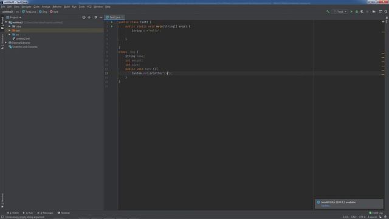Image resolution: width=389 pixels, height=219 pixels.
Task: Expand the src folder
Action: 10,35
